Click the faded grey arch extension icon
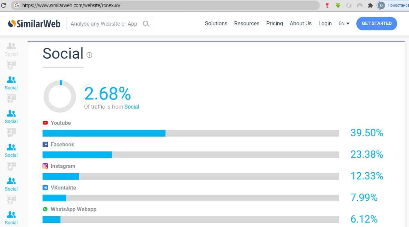The width and height of the screenshot is (409, 227). 360,5
